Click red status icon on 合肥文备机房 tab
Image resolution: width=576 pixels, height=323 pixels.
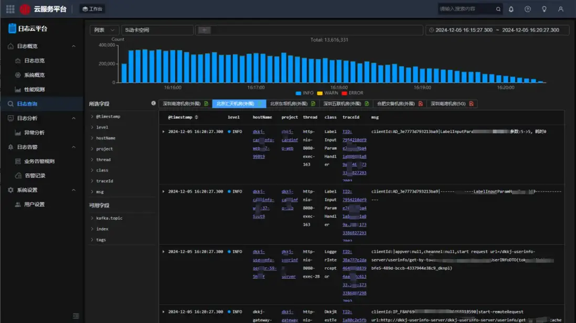[421, 104]
